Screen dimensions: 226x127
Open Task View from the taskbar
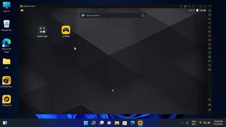pos(101,123)
